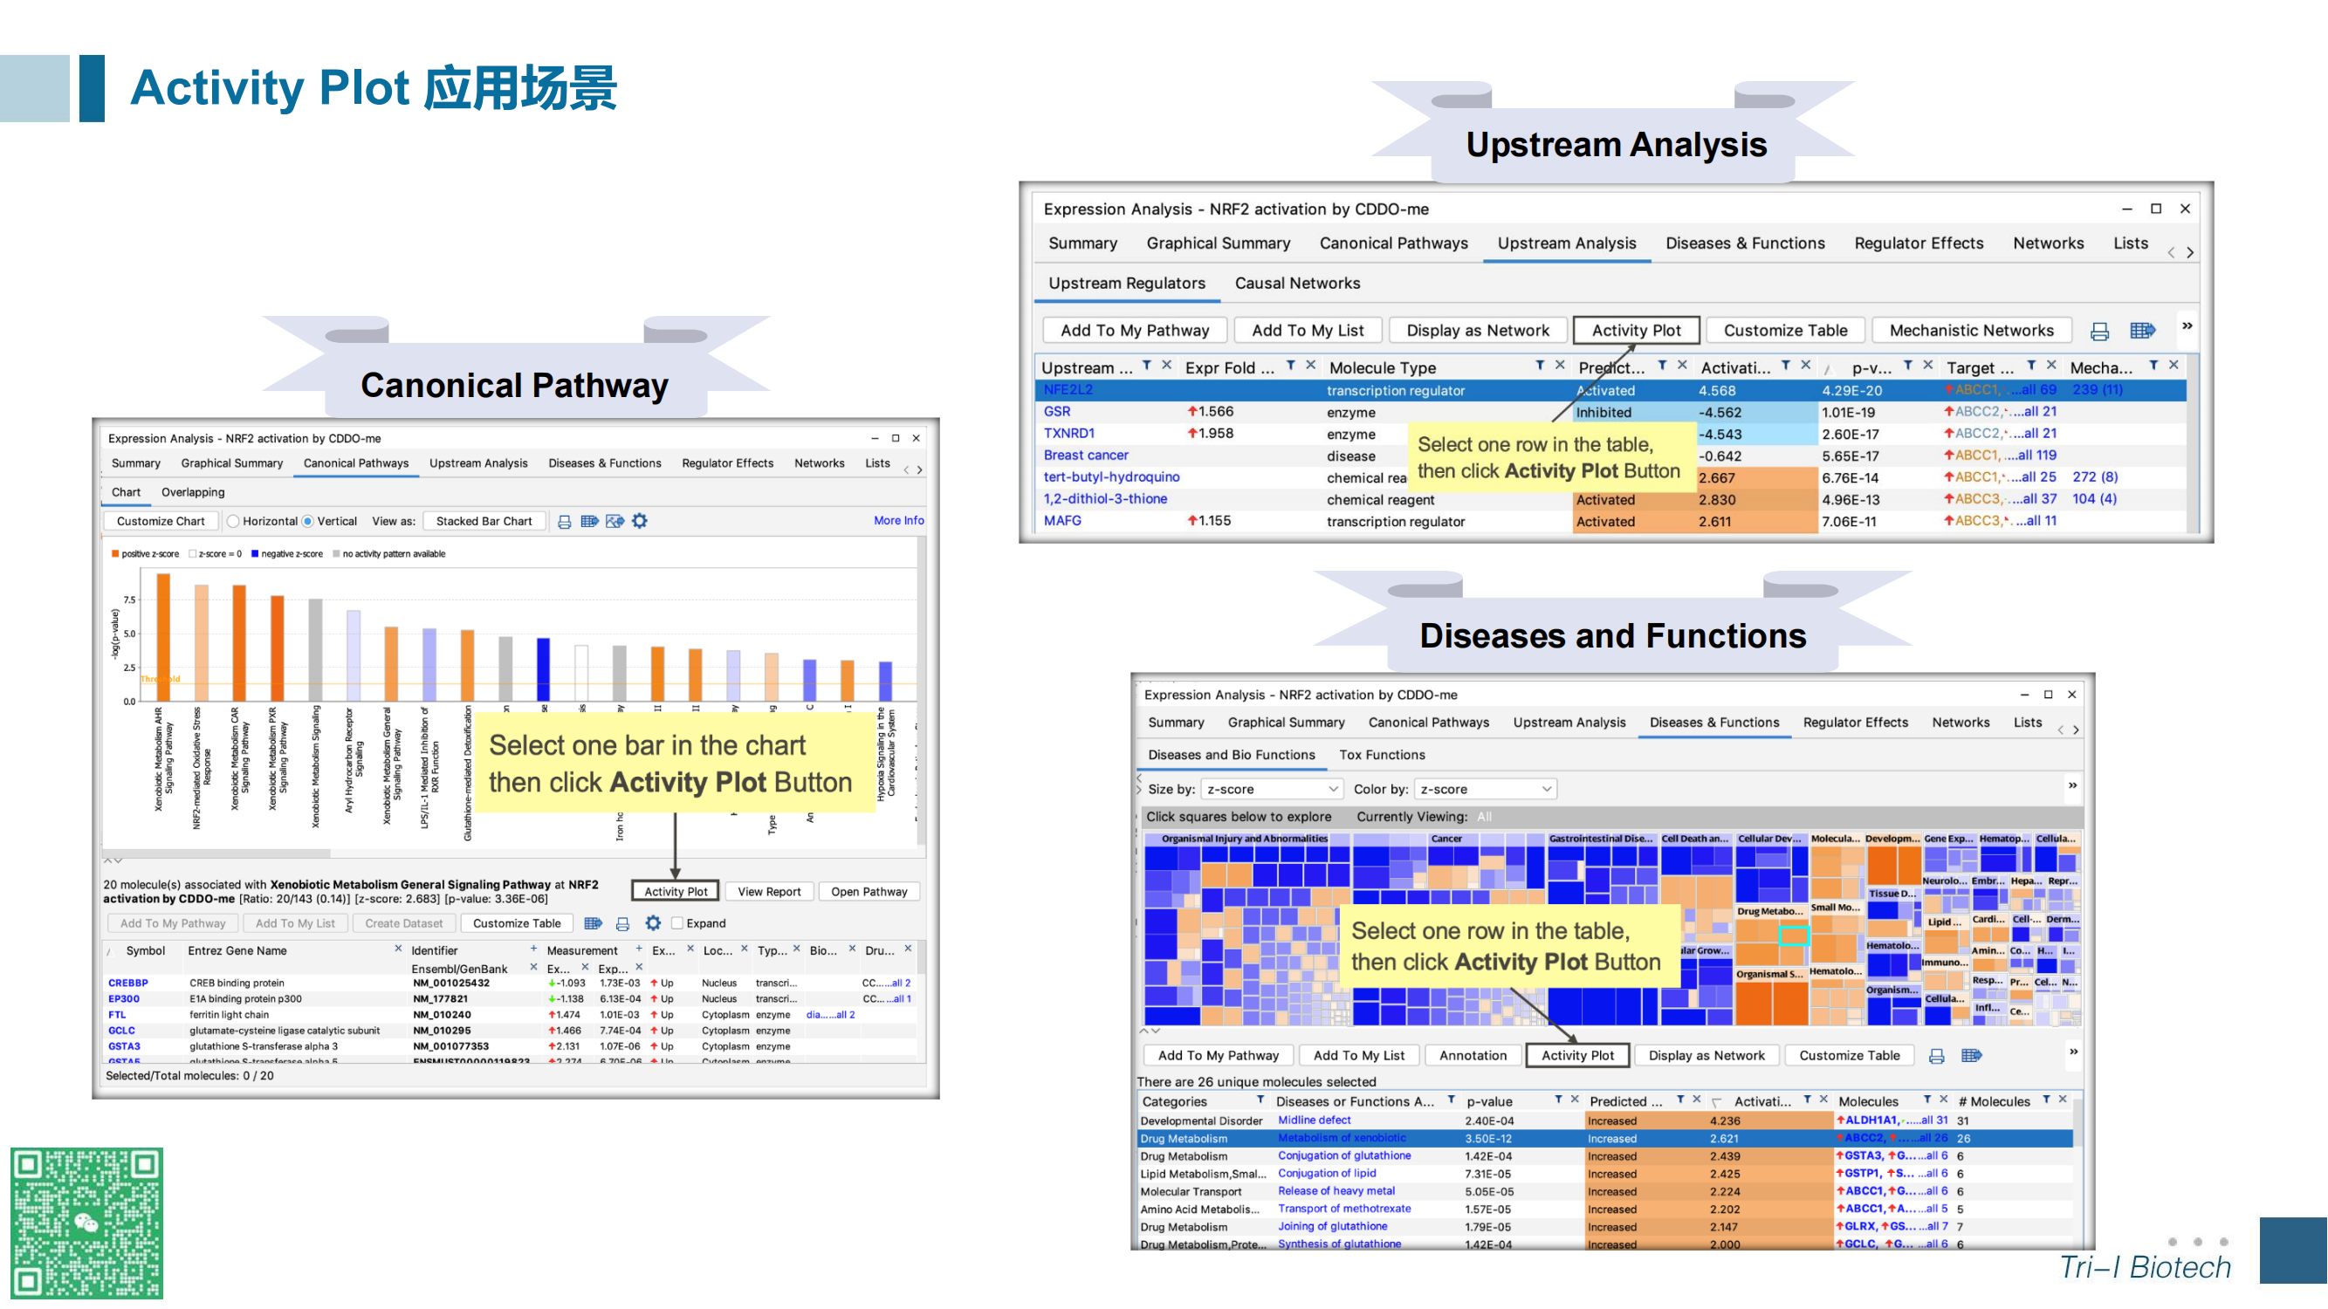Click View Report button
The image size is (2328, 1309).
pos(769,892)
